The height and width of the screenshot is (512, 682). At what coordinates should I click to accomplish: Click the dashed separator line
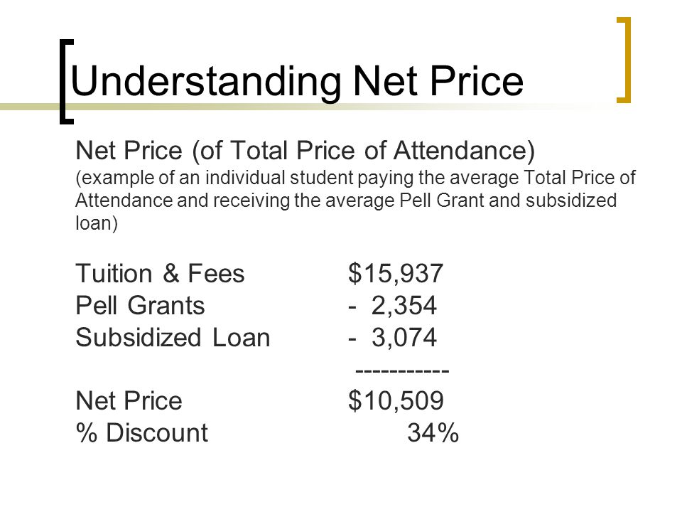click(402, 371)
